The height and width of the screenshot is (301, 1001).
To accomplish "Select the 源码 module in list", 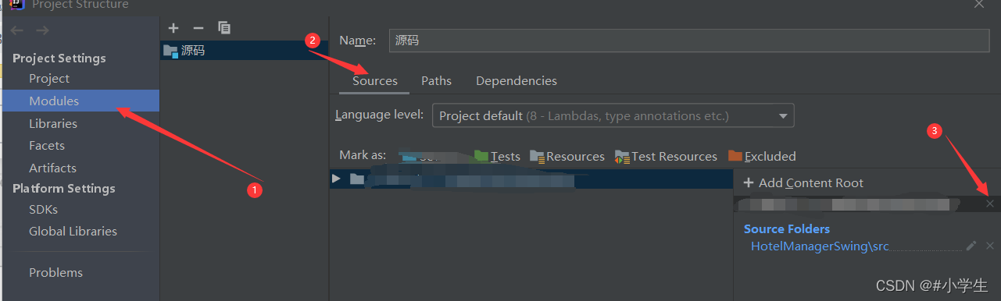I will click(244, 51).
